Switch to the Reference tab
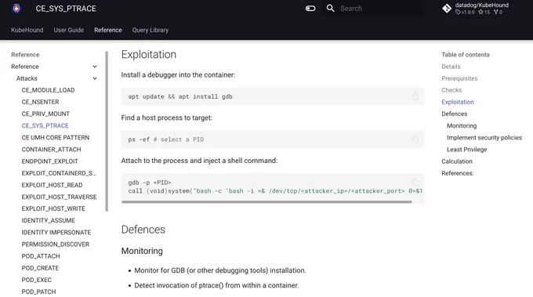The image size is (533, 297). click(x=107, y=30)
